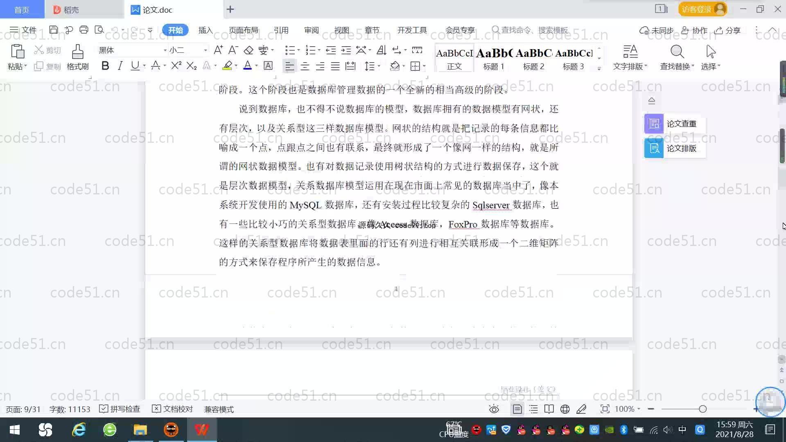The image size is (786, 442).
Task: Open the 文件 menu
Action: tap(23, 30)
